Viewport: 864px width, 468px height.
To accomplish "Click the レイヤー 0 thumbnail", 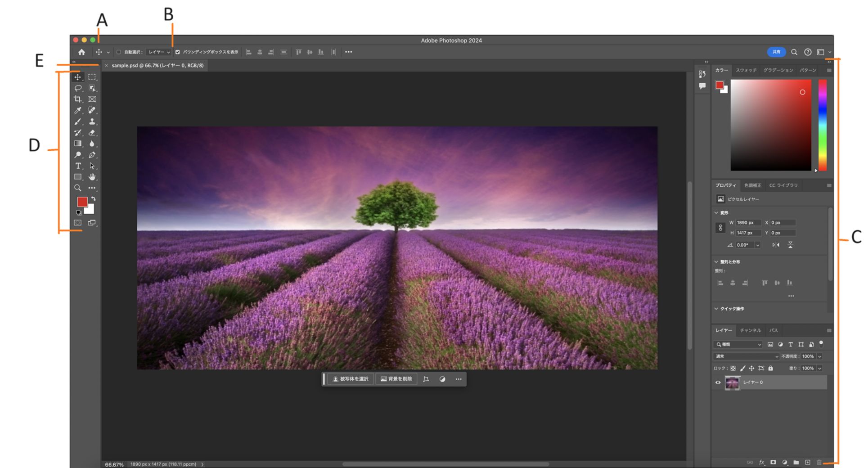I will [733, 382].
